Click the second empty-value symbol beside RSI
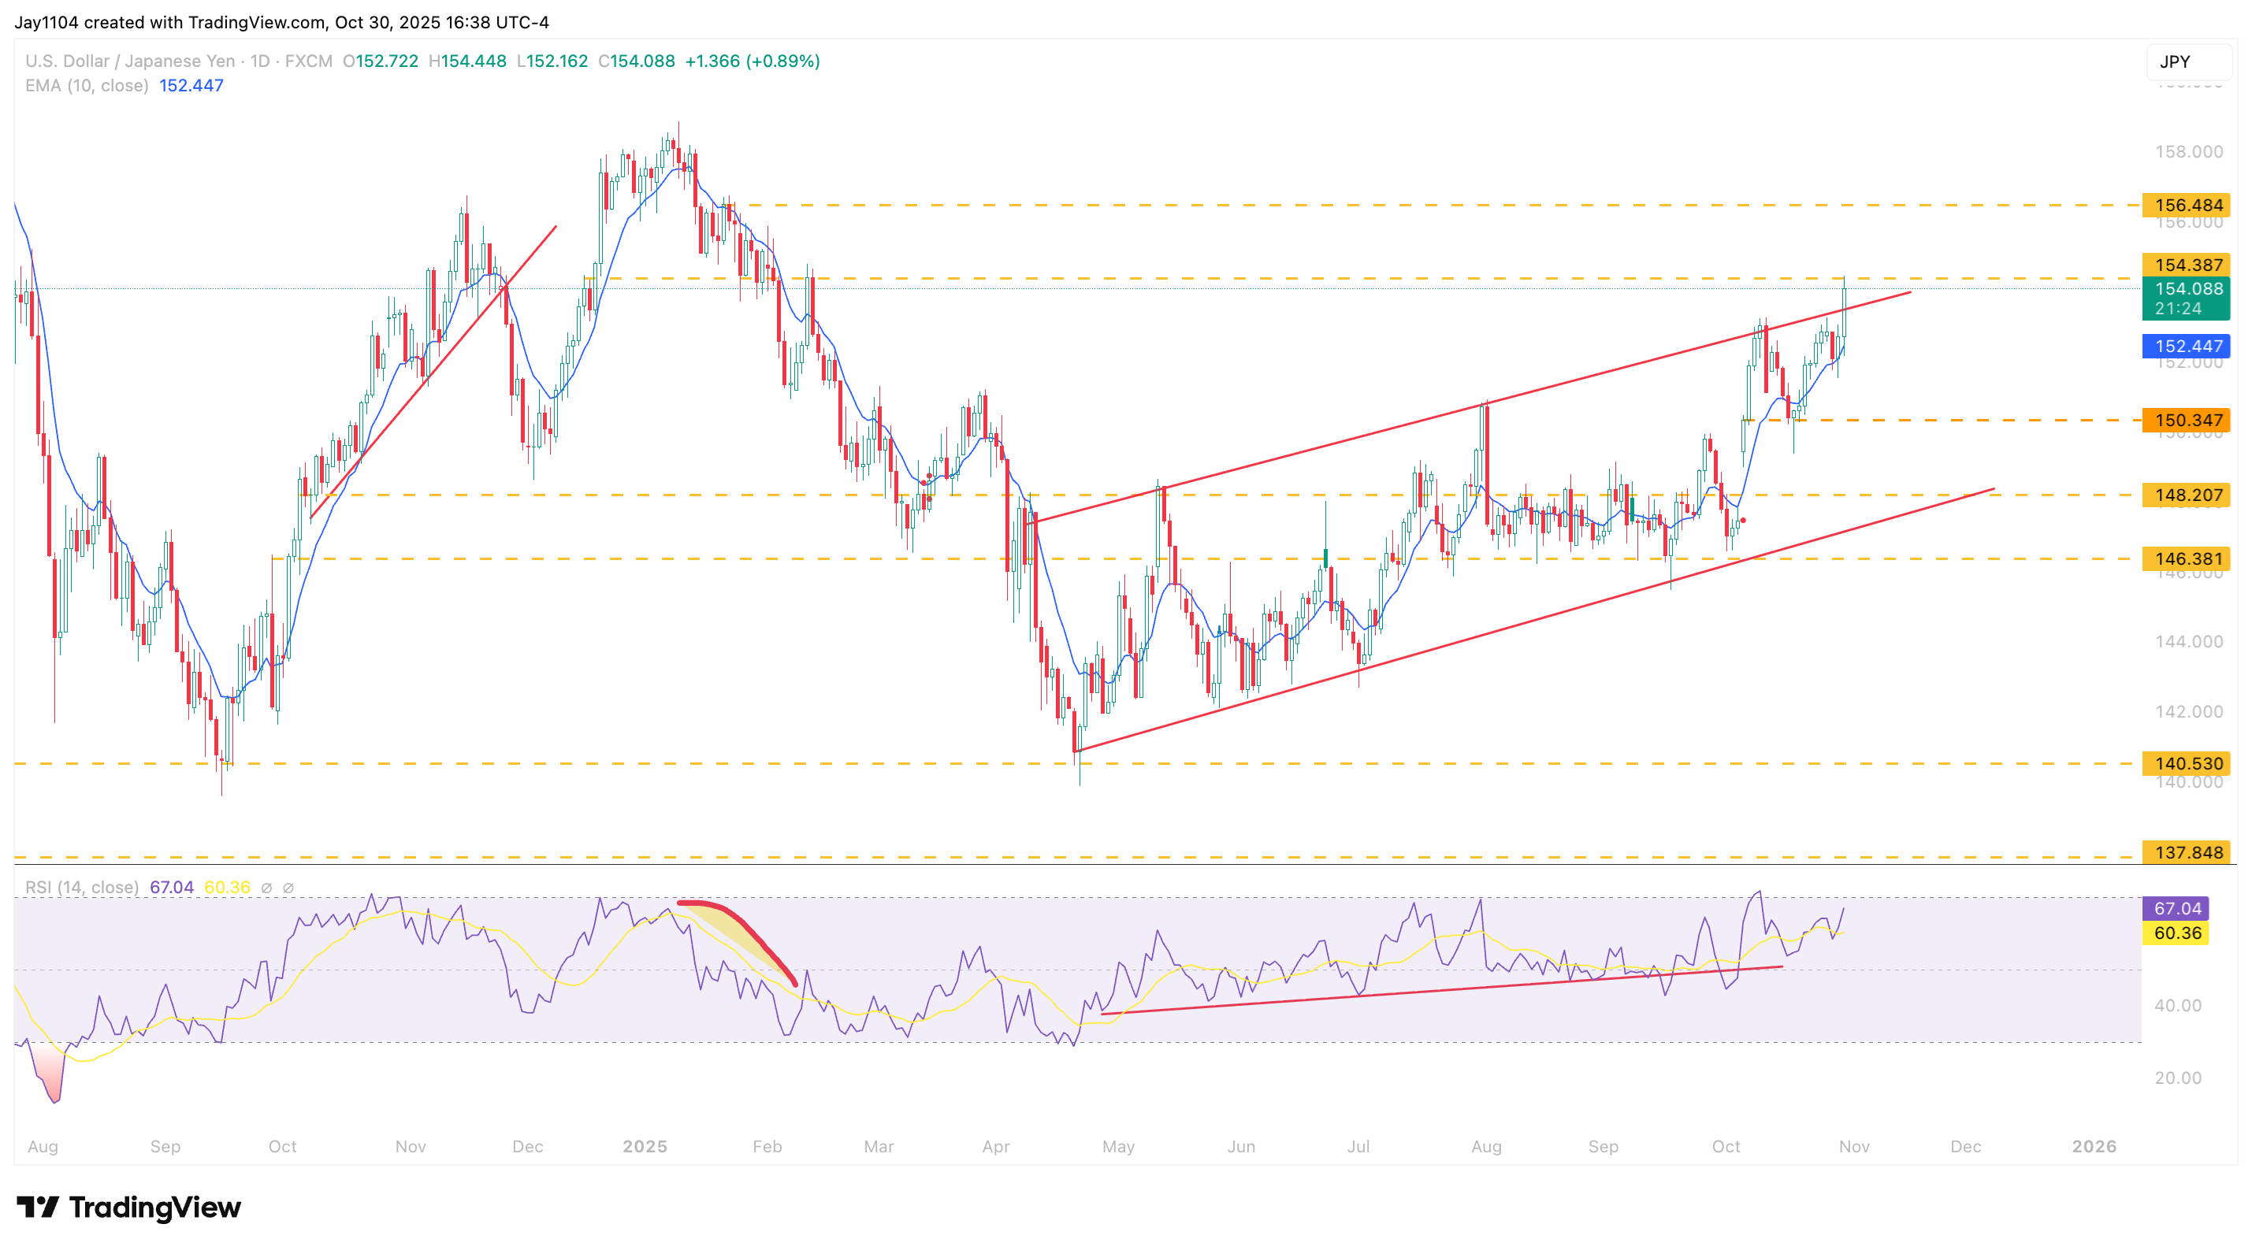Screen dimensions: 2252x1250 click(288, 888)
